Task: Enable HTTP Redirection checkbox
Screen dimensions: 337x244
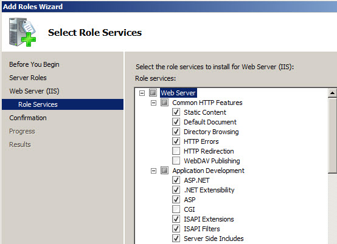Action: click(176, 151)
